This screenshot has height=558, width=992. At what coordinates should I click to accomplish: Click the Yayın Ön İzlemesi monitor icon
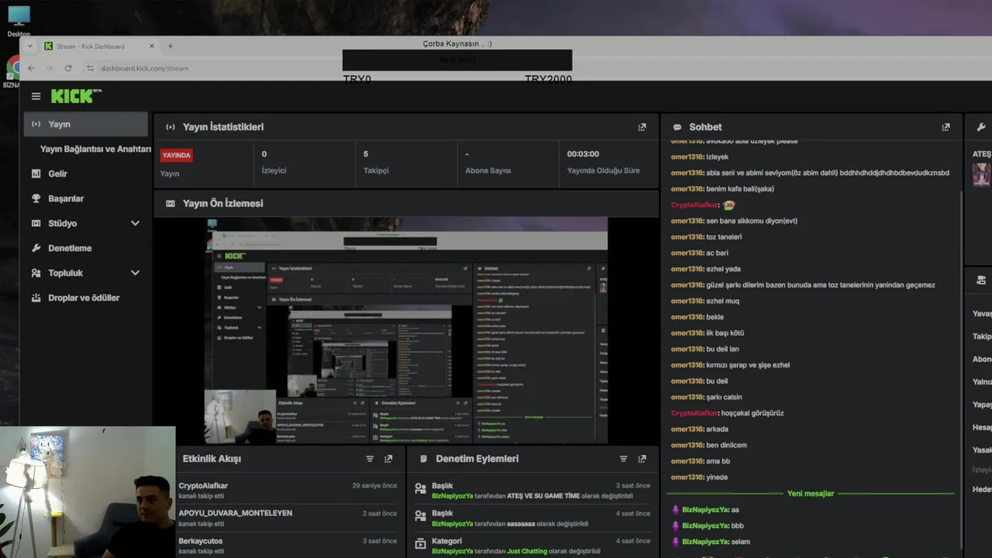[x=170, y=203]
